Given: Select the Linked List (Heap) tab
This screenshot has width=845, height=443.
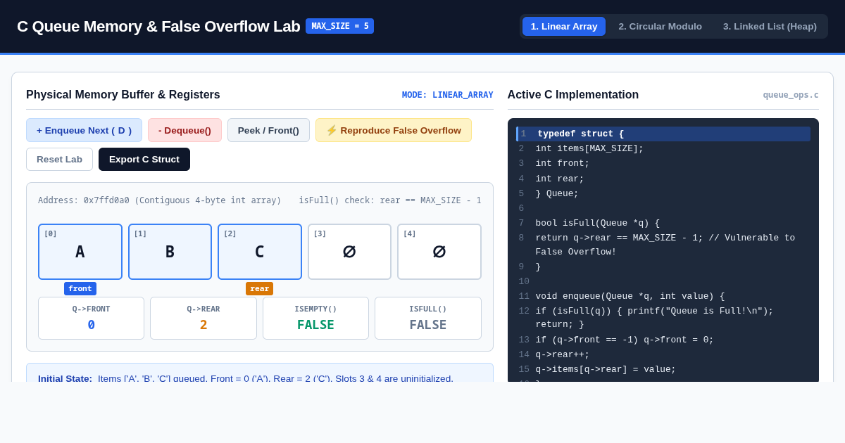Looking at the screenshot, I should tap(770, 27).
